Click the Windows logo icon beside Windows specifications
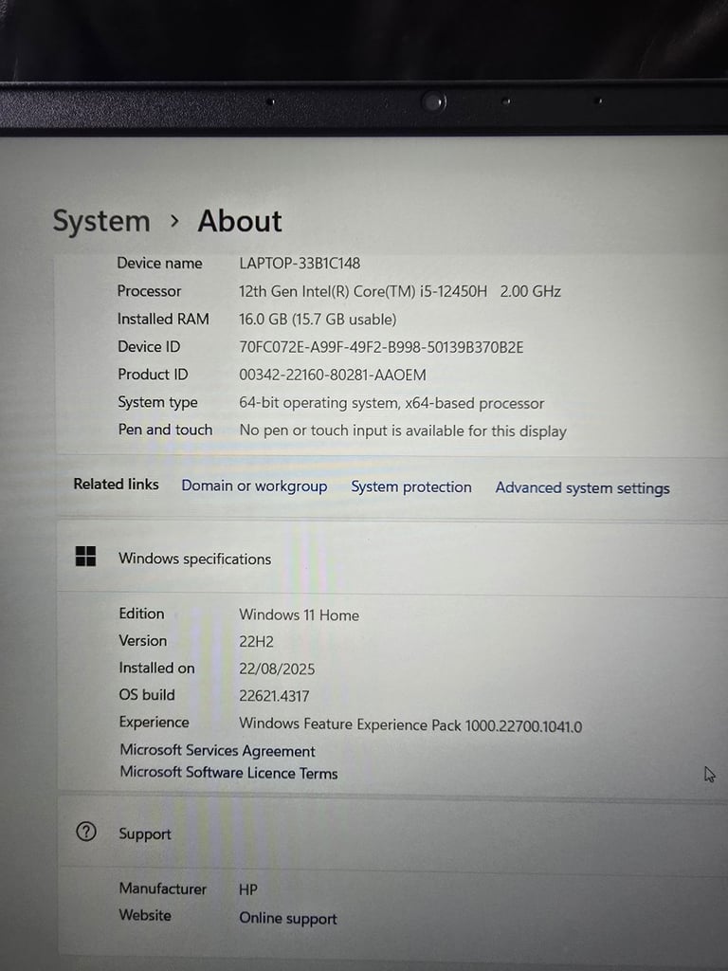The image size is (728, 971). [85, 556]
